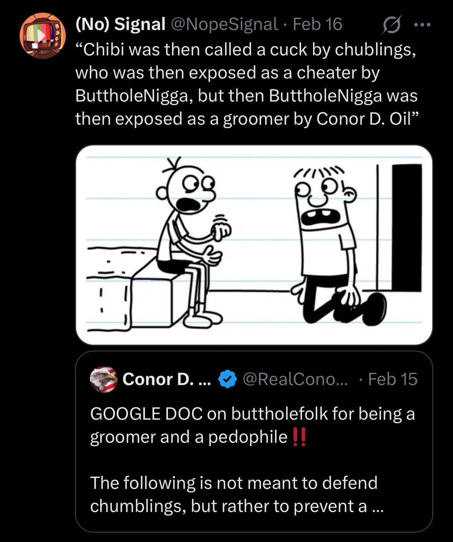This screenshot has width=453, height=542.
Task: Click Conor D.'s eagle profile avatar
Action: pyautogui.click(x=103, y=379)
